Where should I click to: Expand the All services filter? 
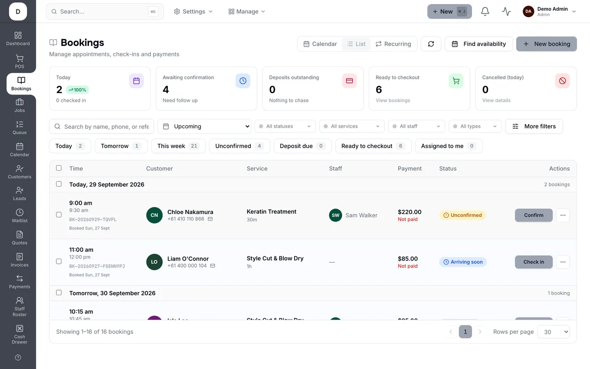pos(352,126)
